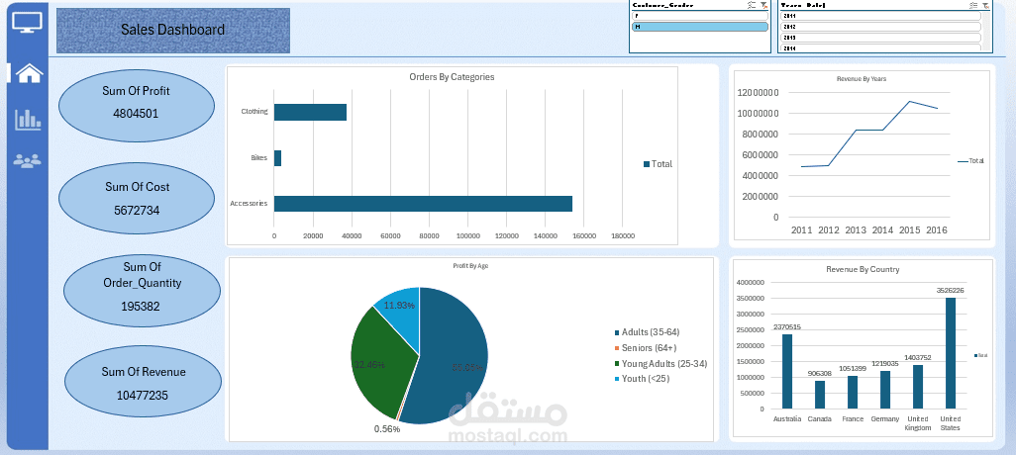Click the revenue value 10477235
This screenshot has height=455, width=1016.
(x=143, y=394)
